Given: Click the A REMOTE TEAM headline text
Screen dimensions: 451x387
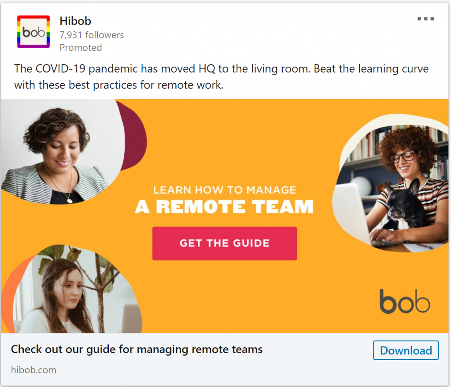Looking at the screenshot, I should point(224,206).
